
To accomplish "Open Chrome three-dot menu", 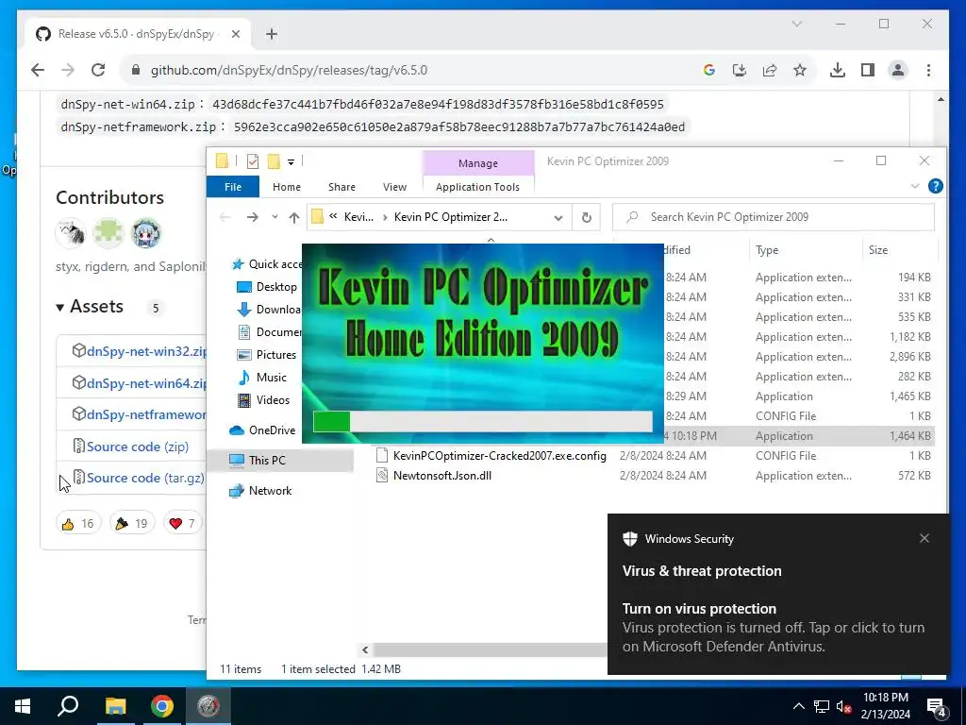I will [928, 70].
